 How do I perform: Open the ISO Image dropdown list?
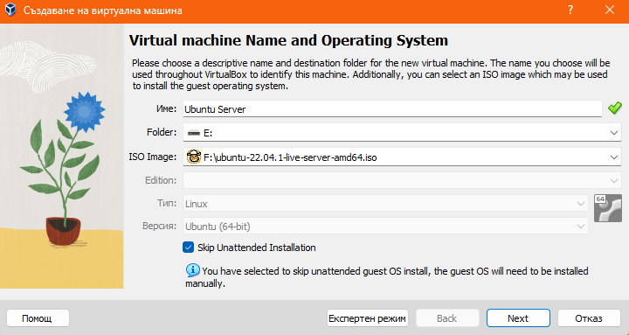(x=614, y=157)
